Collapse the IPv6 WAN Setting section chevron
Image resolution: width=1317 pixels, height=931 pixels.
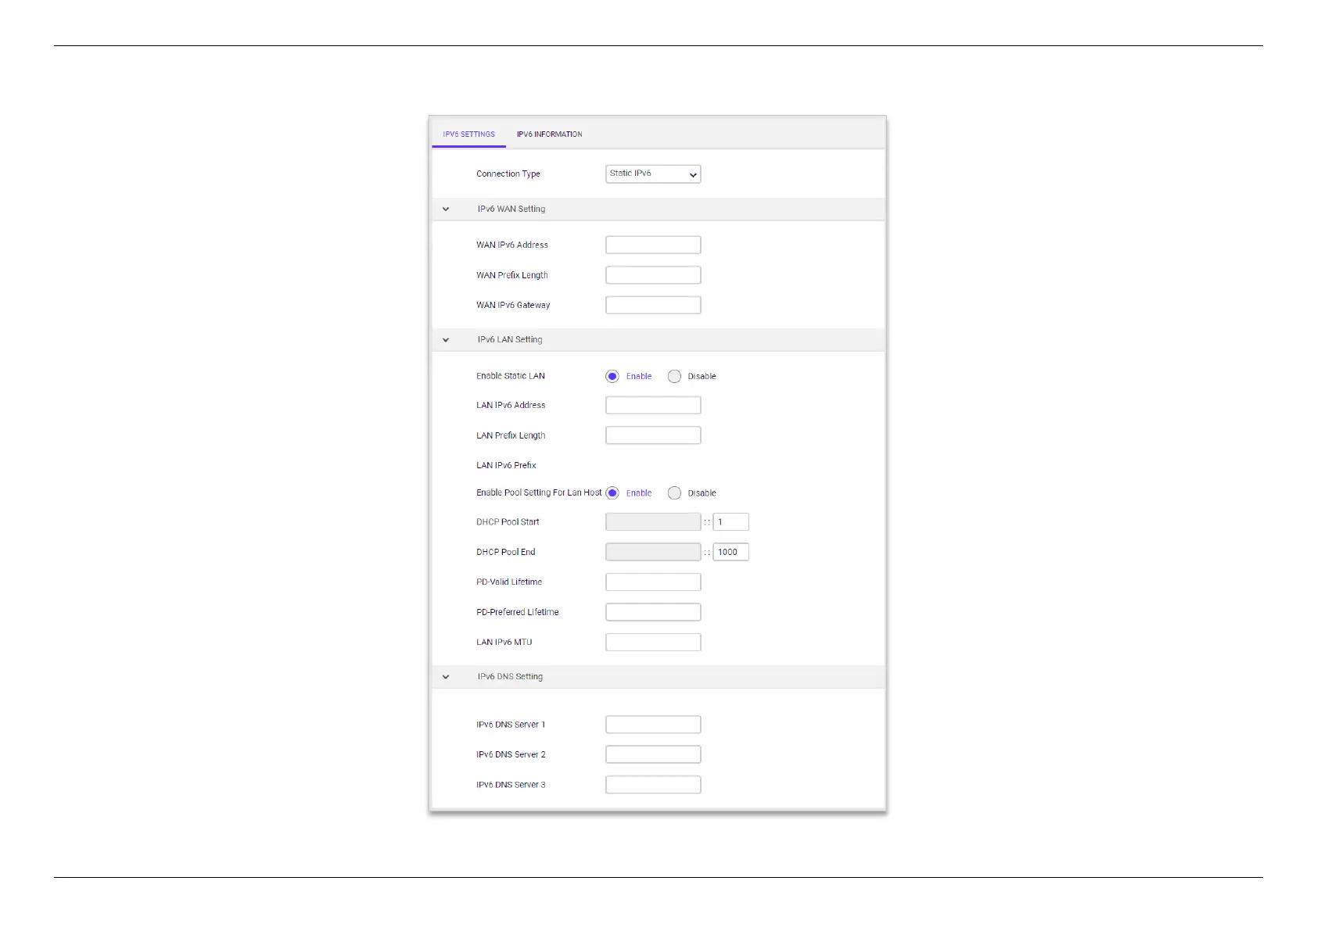tap(446, 209)
